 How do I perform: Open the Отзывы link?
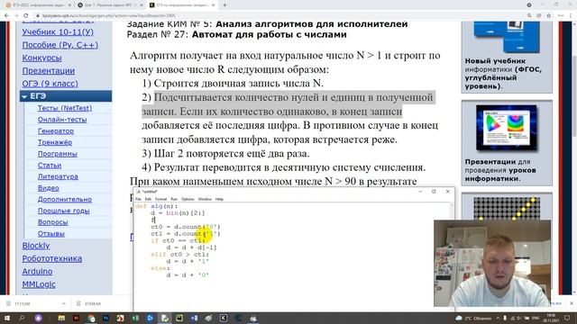point(51,233)
